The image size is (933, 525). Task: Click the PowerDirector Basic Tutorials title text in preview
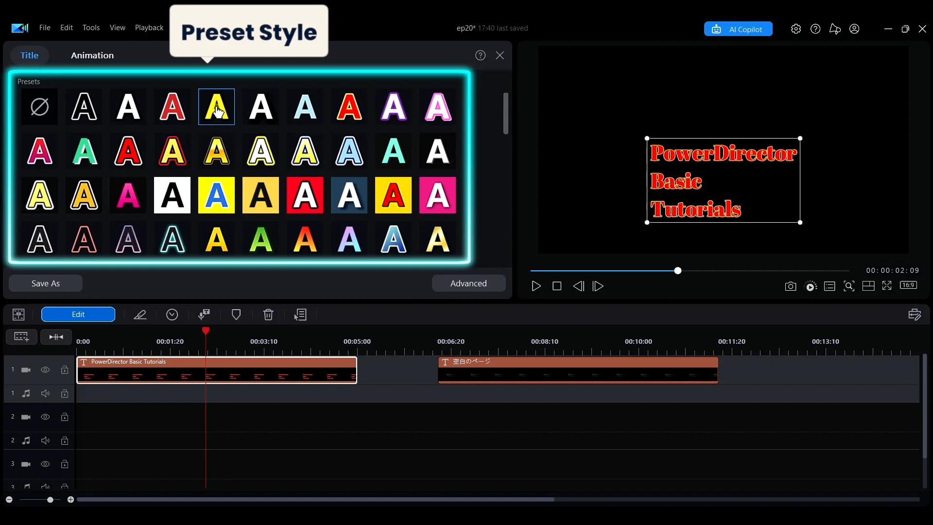pos(723,181)
